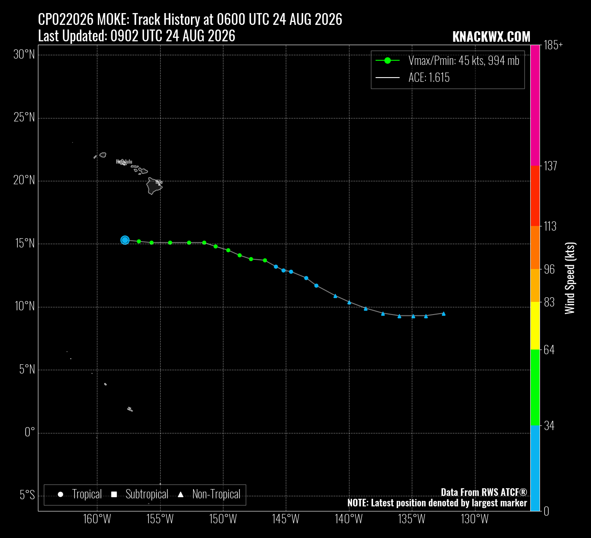This screenshot has width=591, height=538.
Task: Click the "155°W" longitude label
Action: pyautogui.click(x=160, y=519)
